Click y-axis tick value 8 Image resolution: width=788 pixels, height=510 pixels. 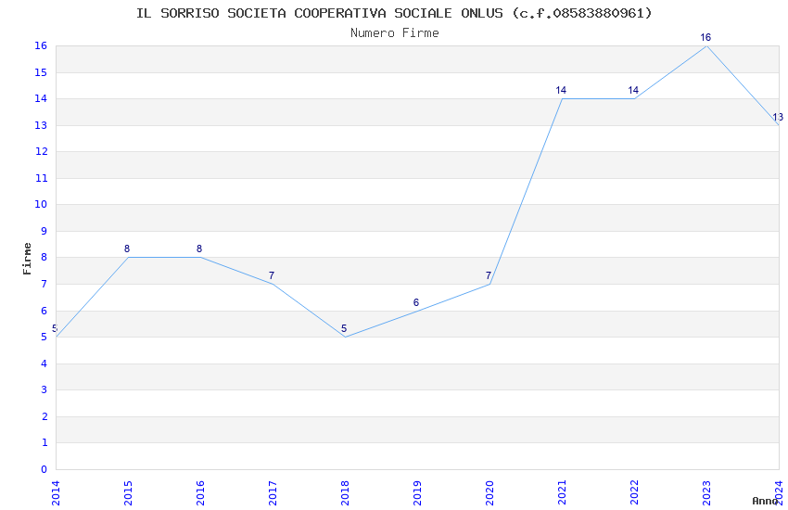tap(44, 257)
